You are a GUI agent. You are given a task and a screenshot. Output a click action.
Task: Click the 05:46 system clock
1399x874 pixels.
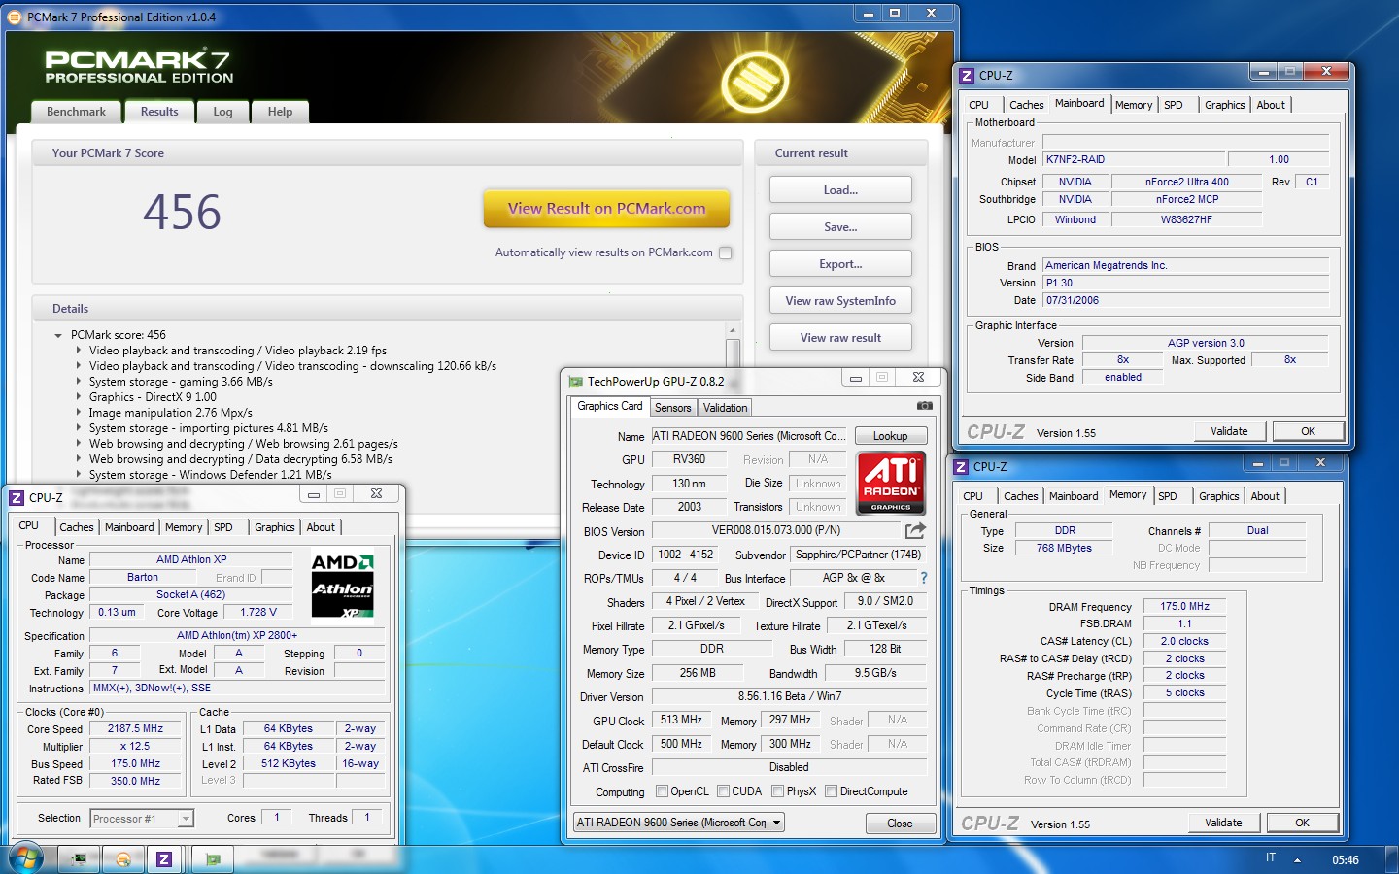click(1346, 859)
